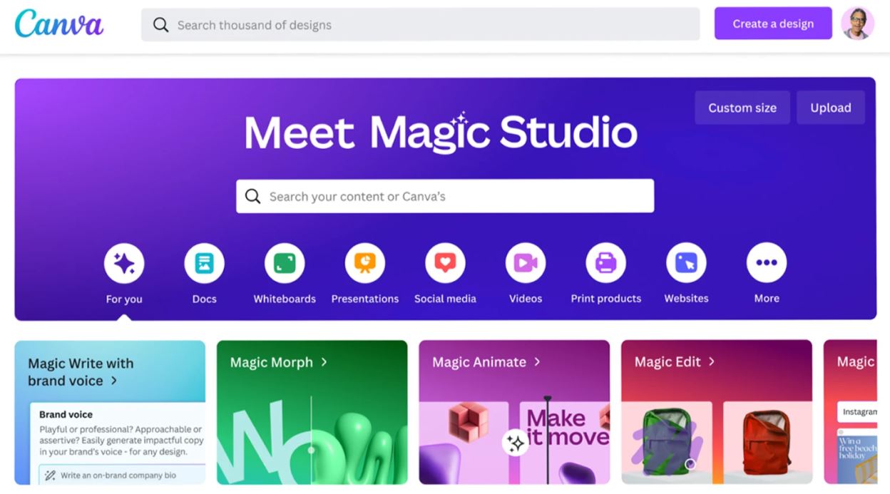Focus the top Search thousand of designs field

420,25
